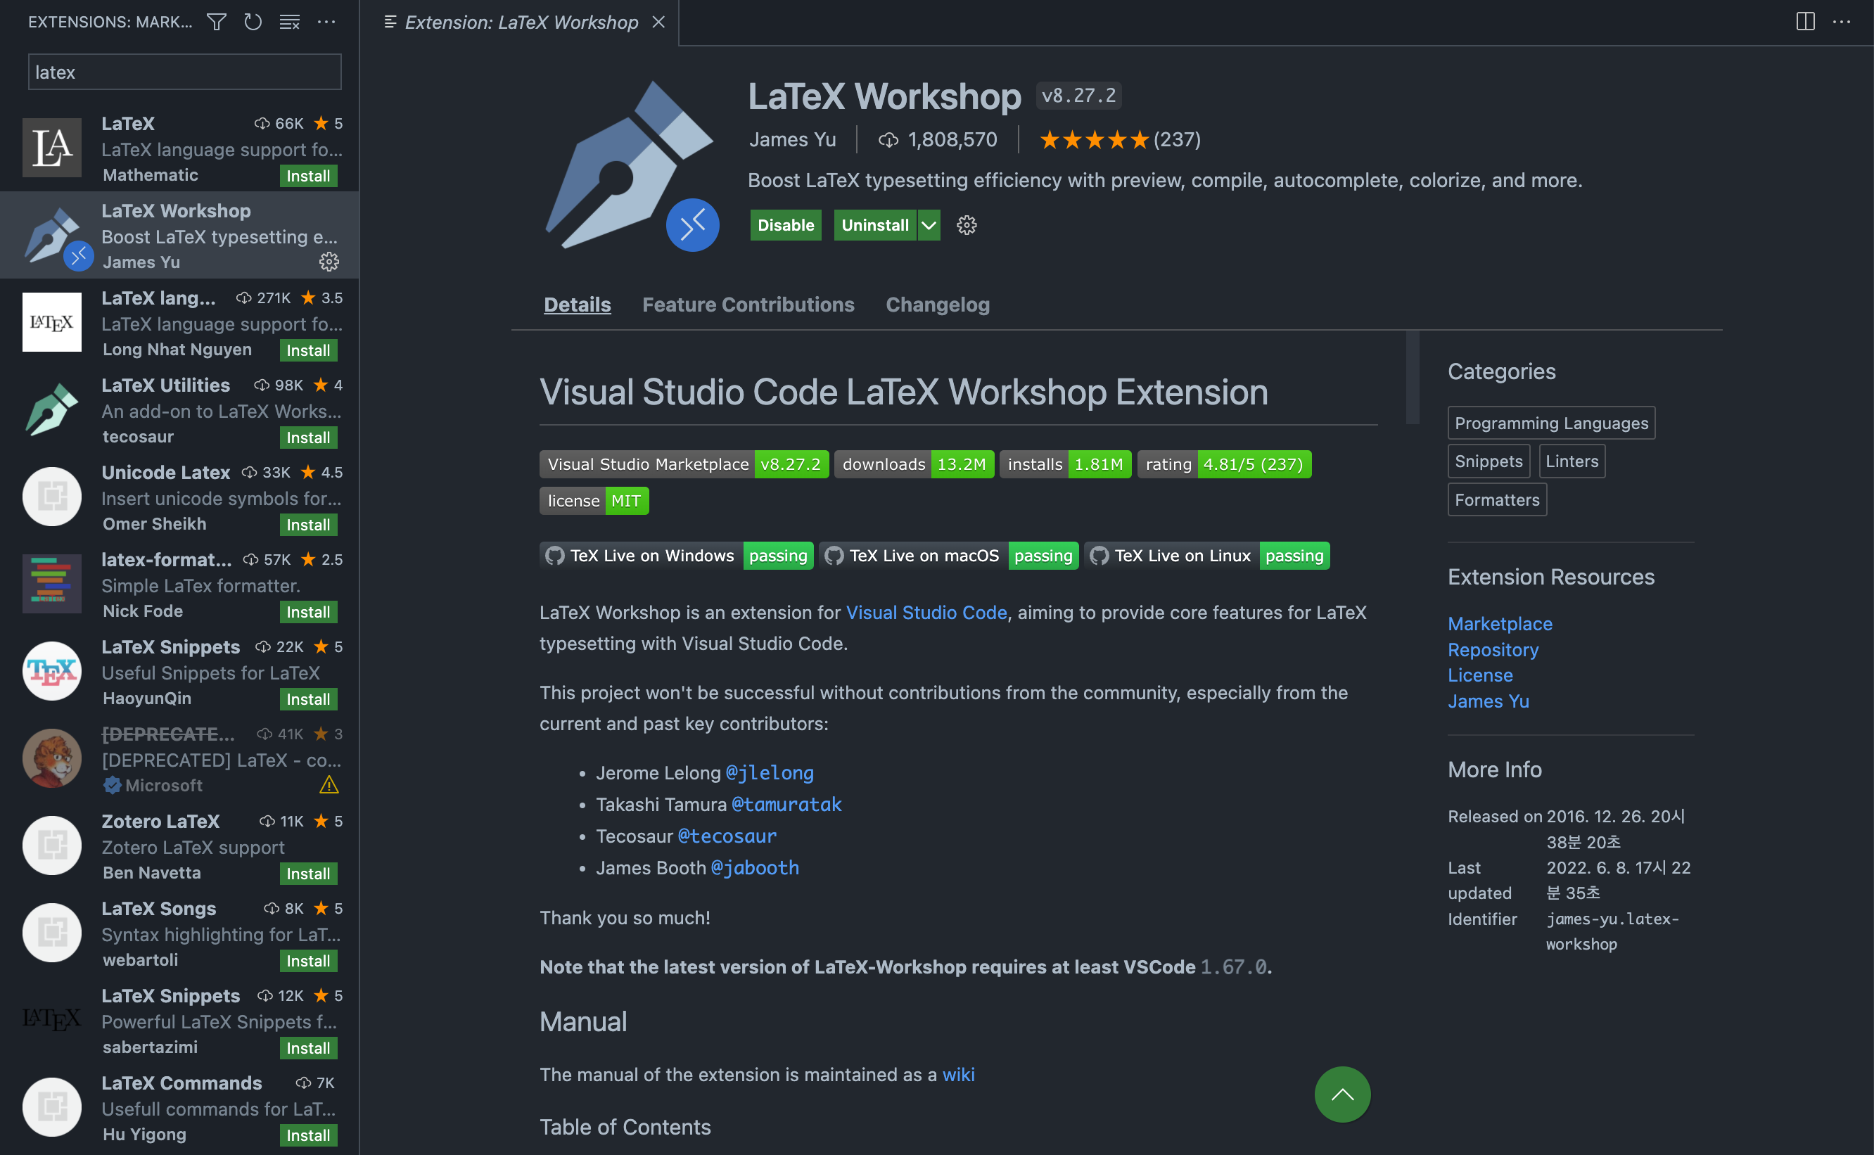The height and width of the screenshot is (1155, 1874).
Task: Click the rating 4.81/5 (237) badge
Action: pyautogui.click(x=1224, y=464)
